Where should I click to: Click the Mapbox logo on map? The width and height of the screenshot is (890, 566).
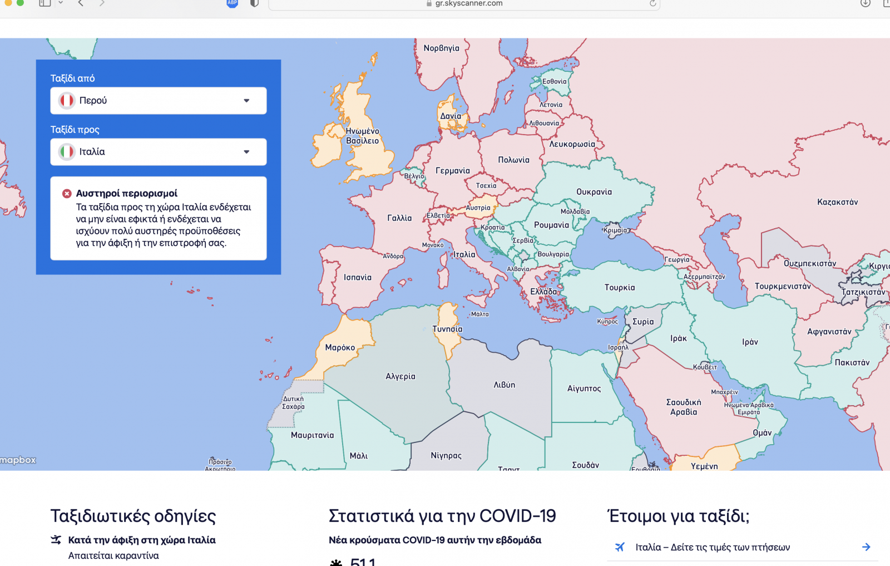(18, 460)
